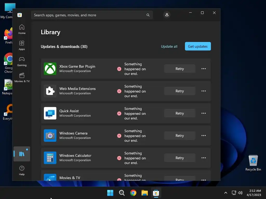266x199 pixels.
Task: Click the Get updates button
Action: [x=198, y=46]
